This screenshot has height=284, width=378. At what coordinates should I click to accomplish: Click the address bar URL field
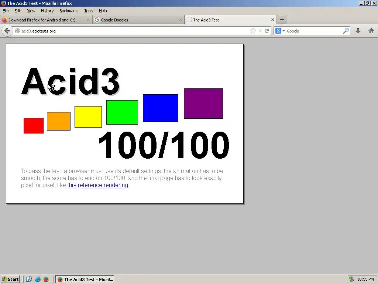135,31
